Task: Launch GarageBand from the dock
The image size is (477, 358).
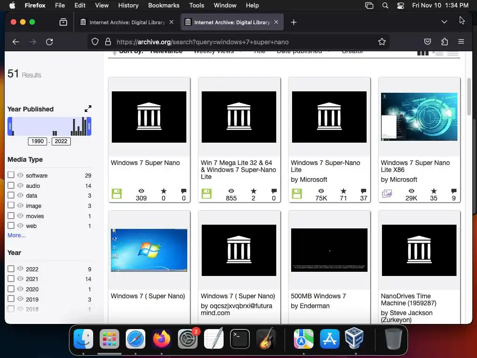Action: click(266, 338)
